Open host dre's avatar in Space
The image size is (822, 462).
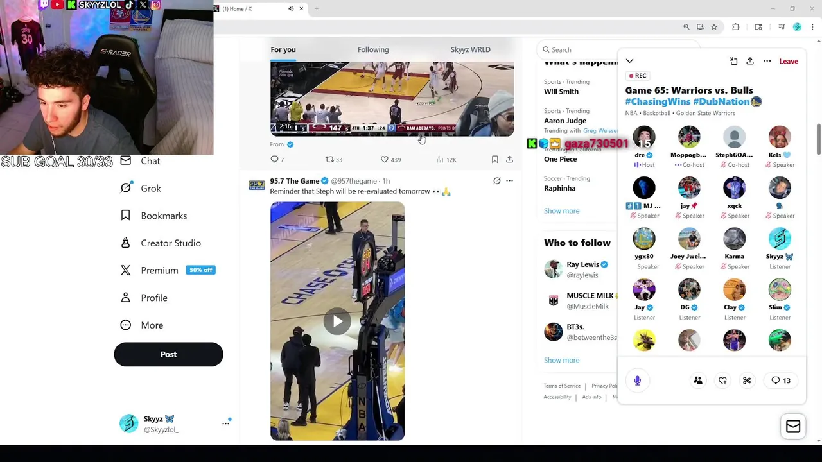pyautogui.click(x=644, y=137)
